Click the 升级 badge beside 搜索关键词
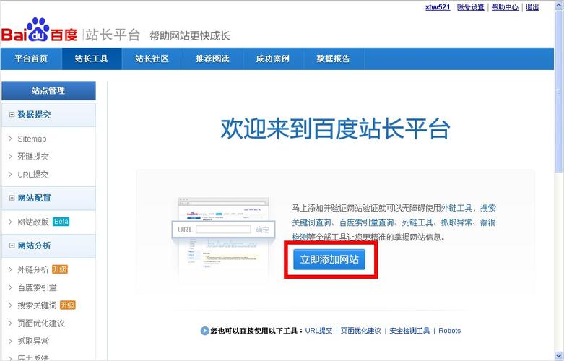 [68, 305]
